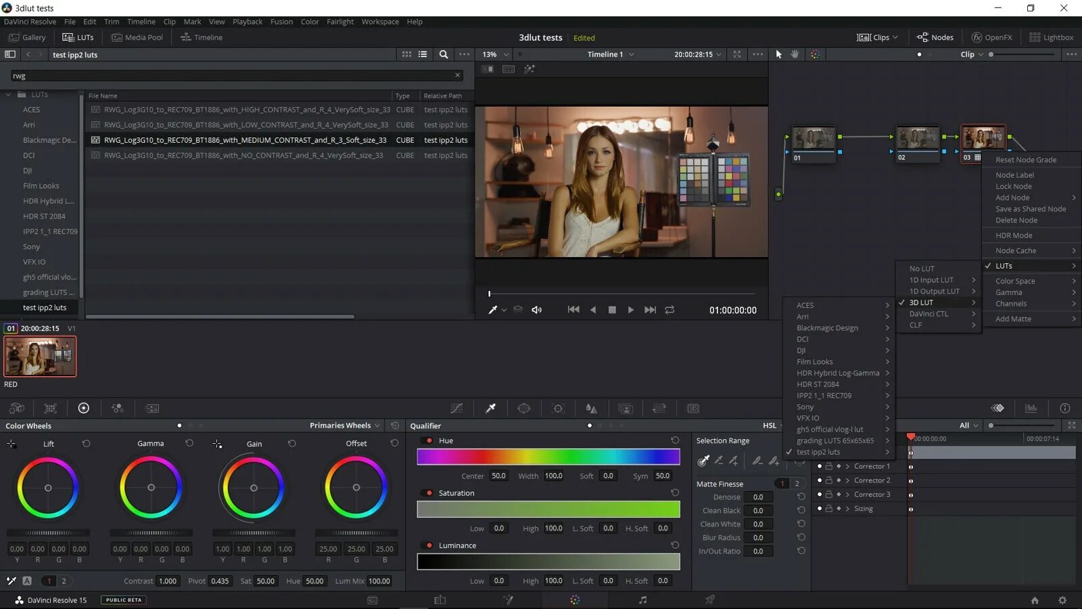Open project settings gear icon
This screenshot has width=1082, height=609.
tap(1062, 600)
